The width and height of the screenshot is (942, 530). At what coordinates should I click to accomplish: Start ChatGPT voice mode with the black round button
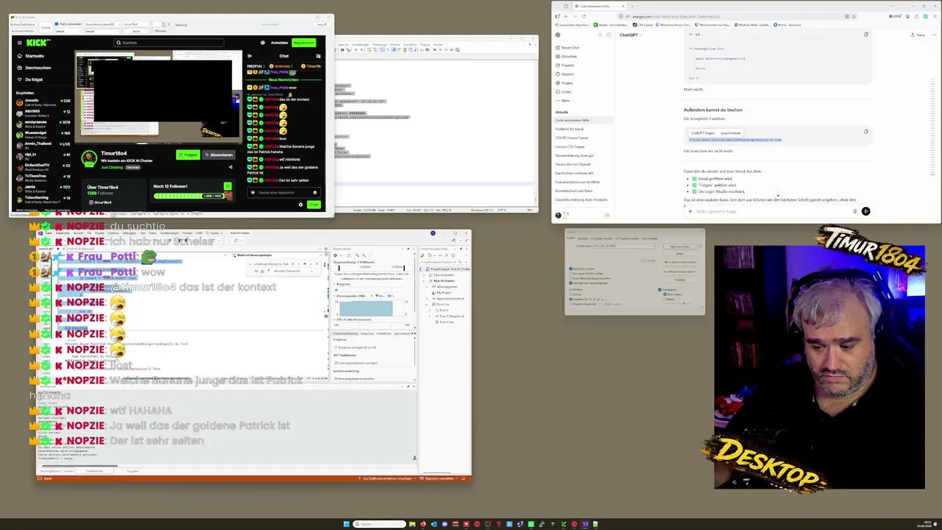click(x=865, y=211)
